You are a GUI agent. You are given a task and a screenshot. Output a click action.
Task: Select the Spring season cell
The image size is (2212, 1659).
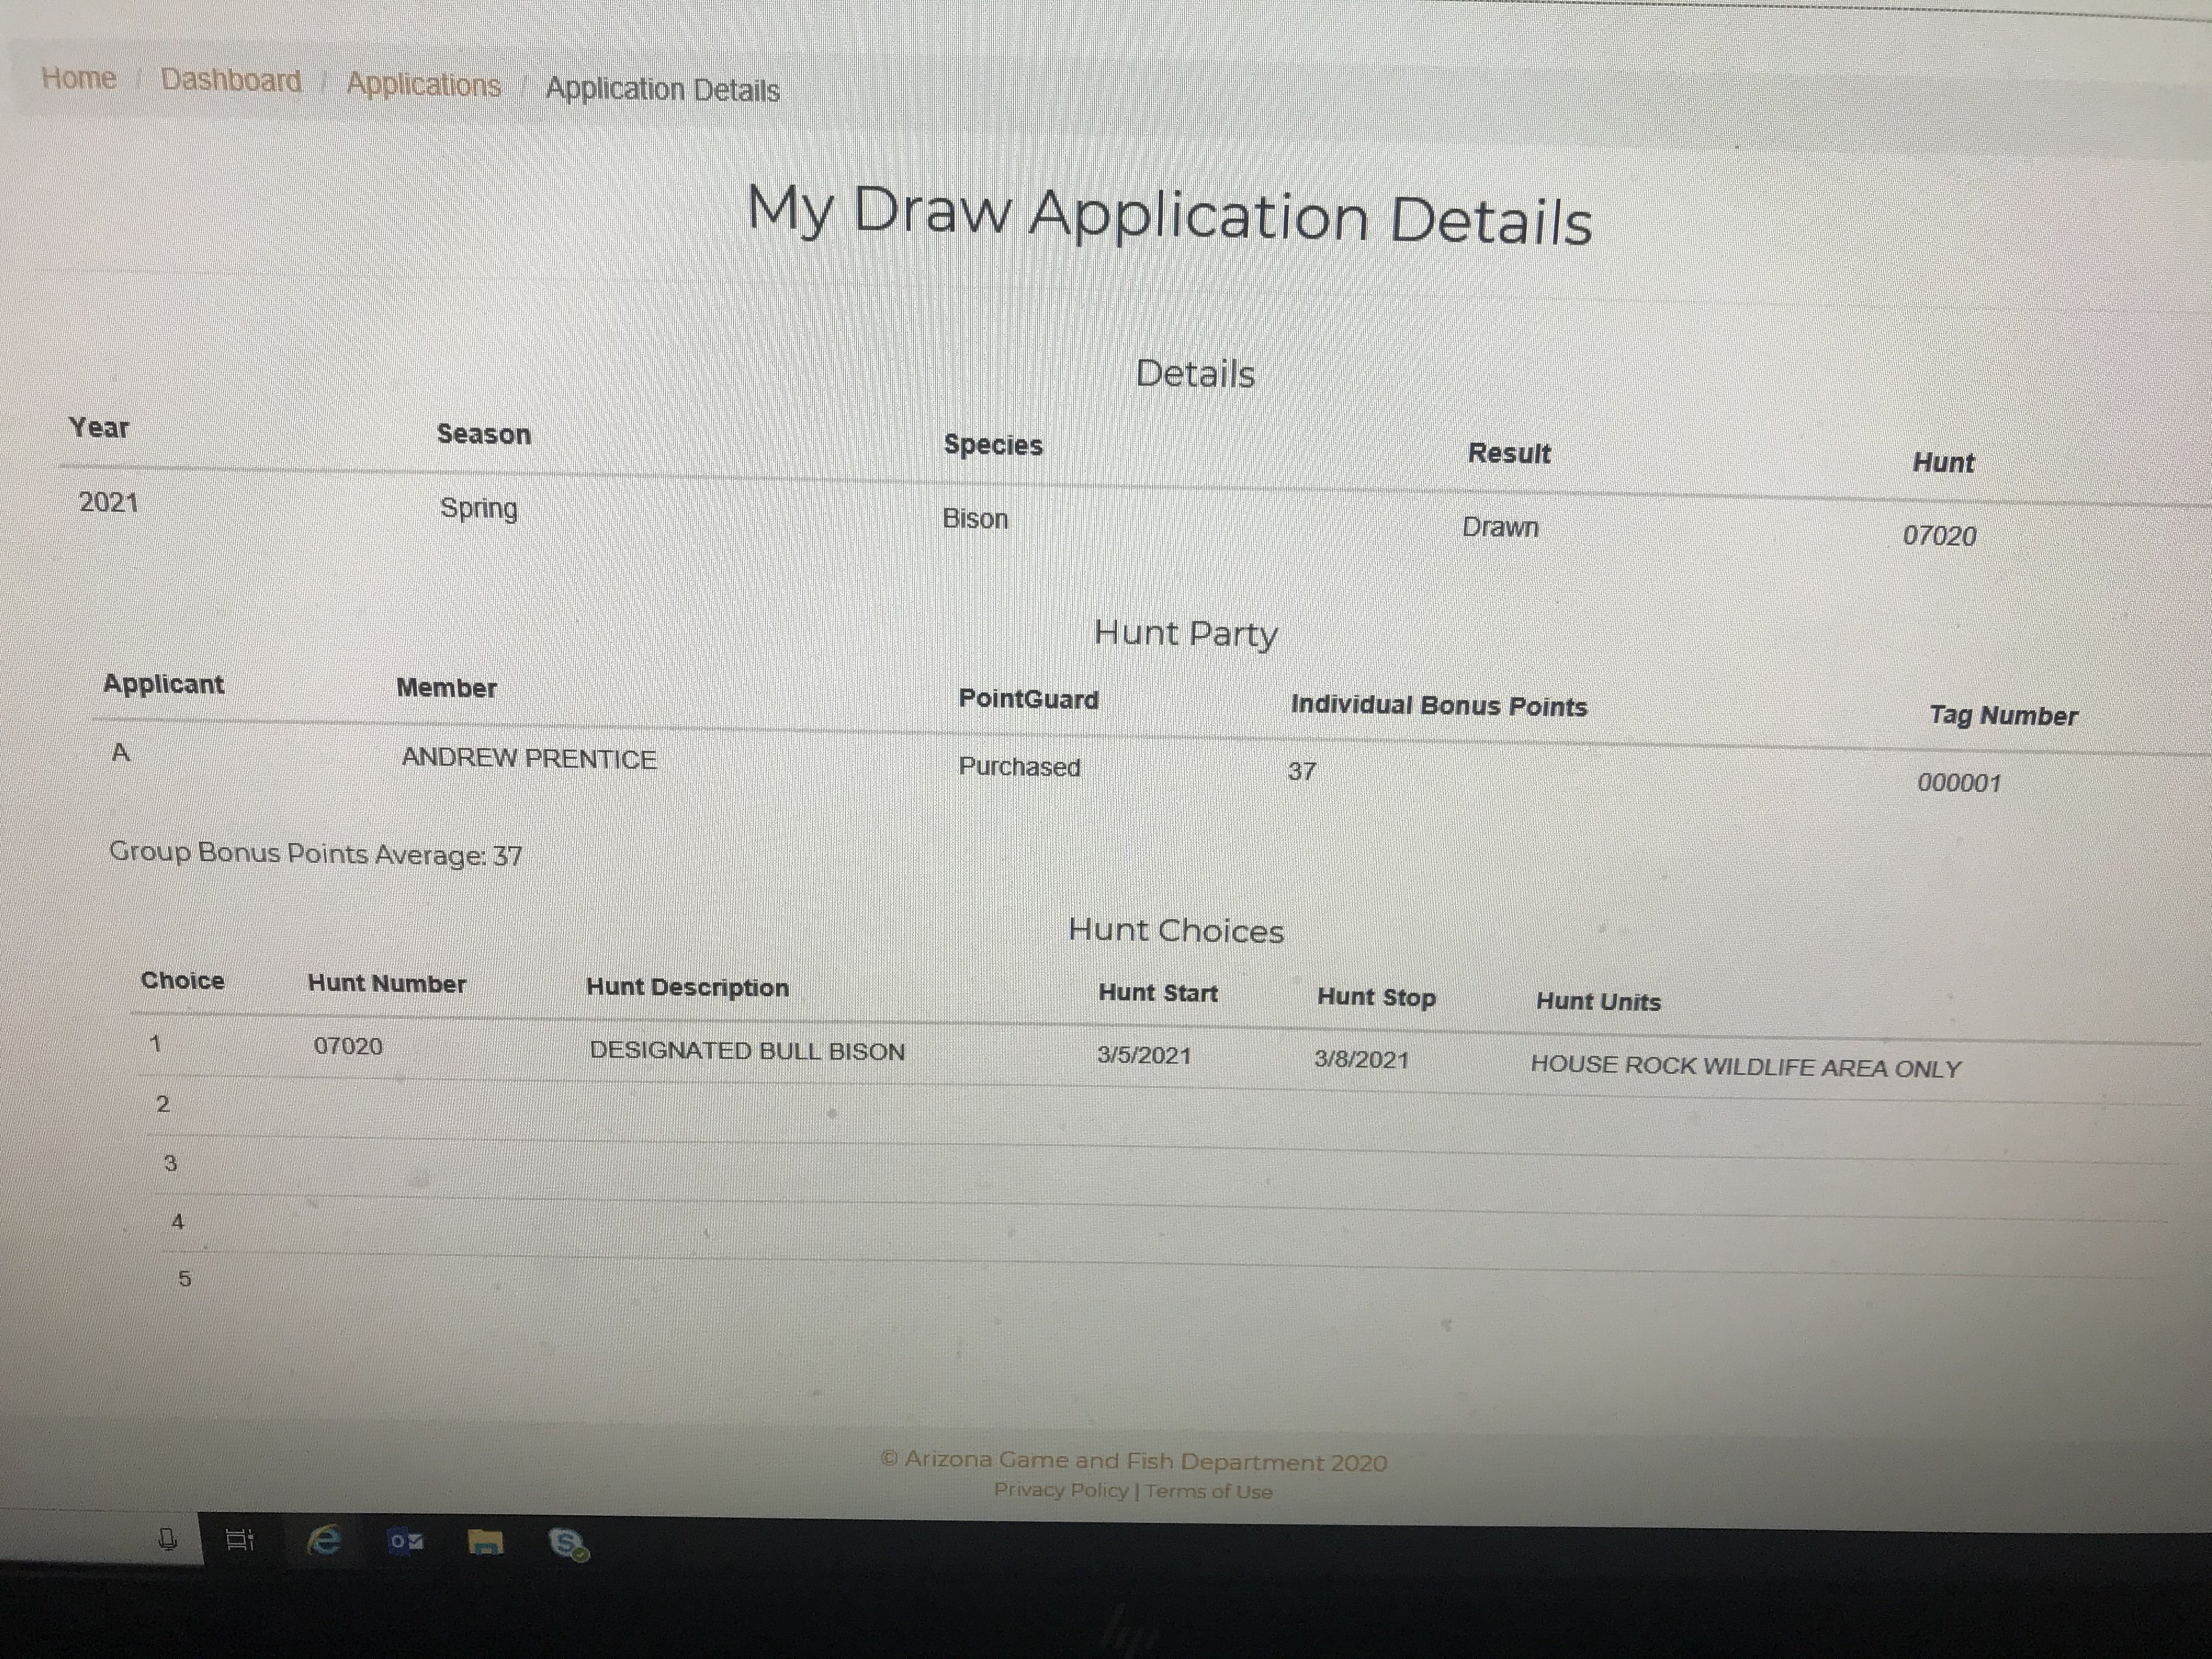479,508
